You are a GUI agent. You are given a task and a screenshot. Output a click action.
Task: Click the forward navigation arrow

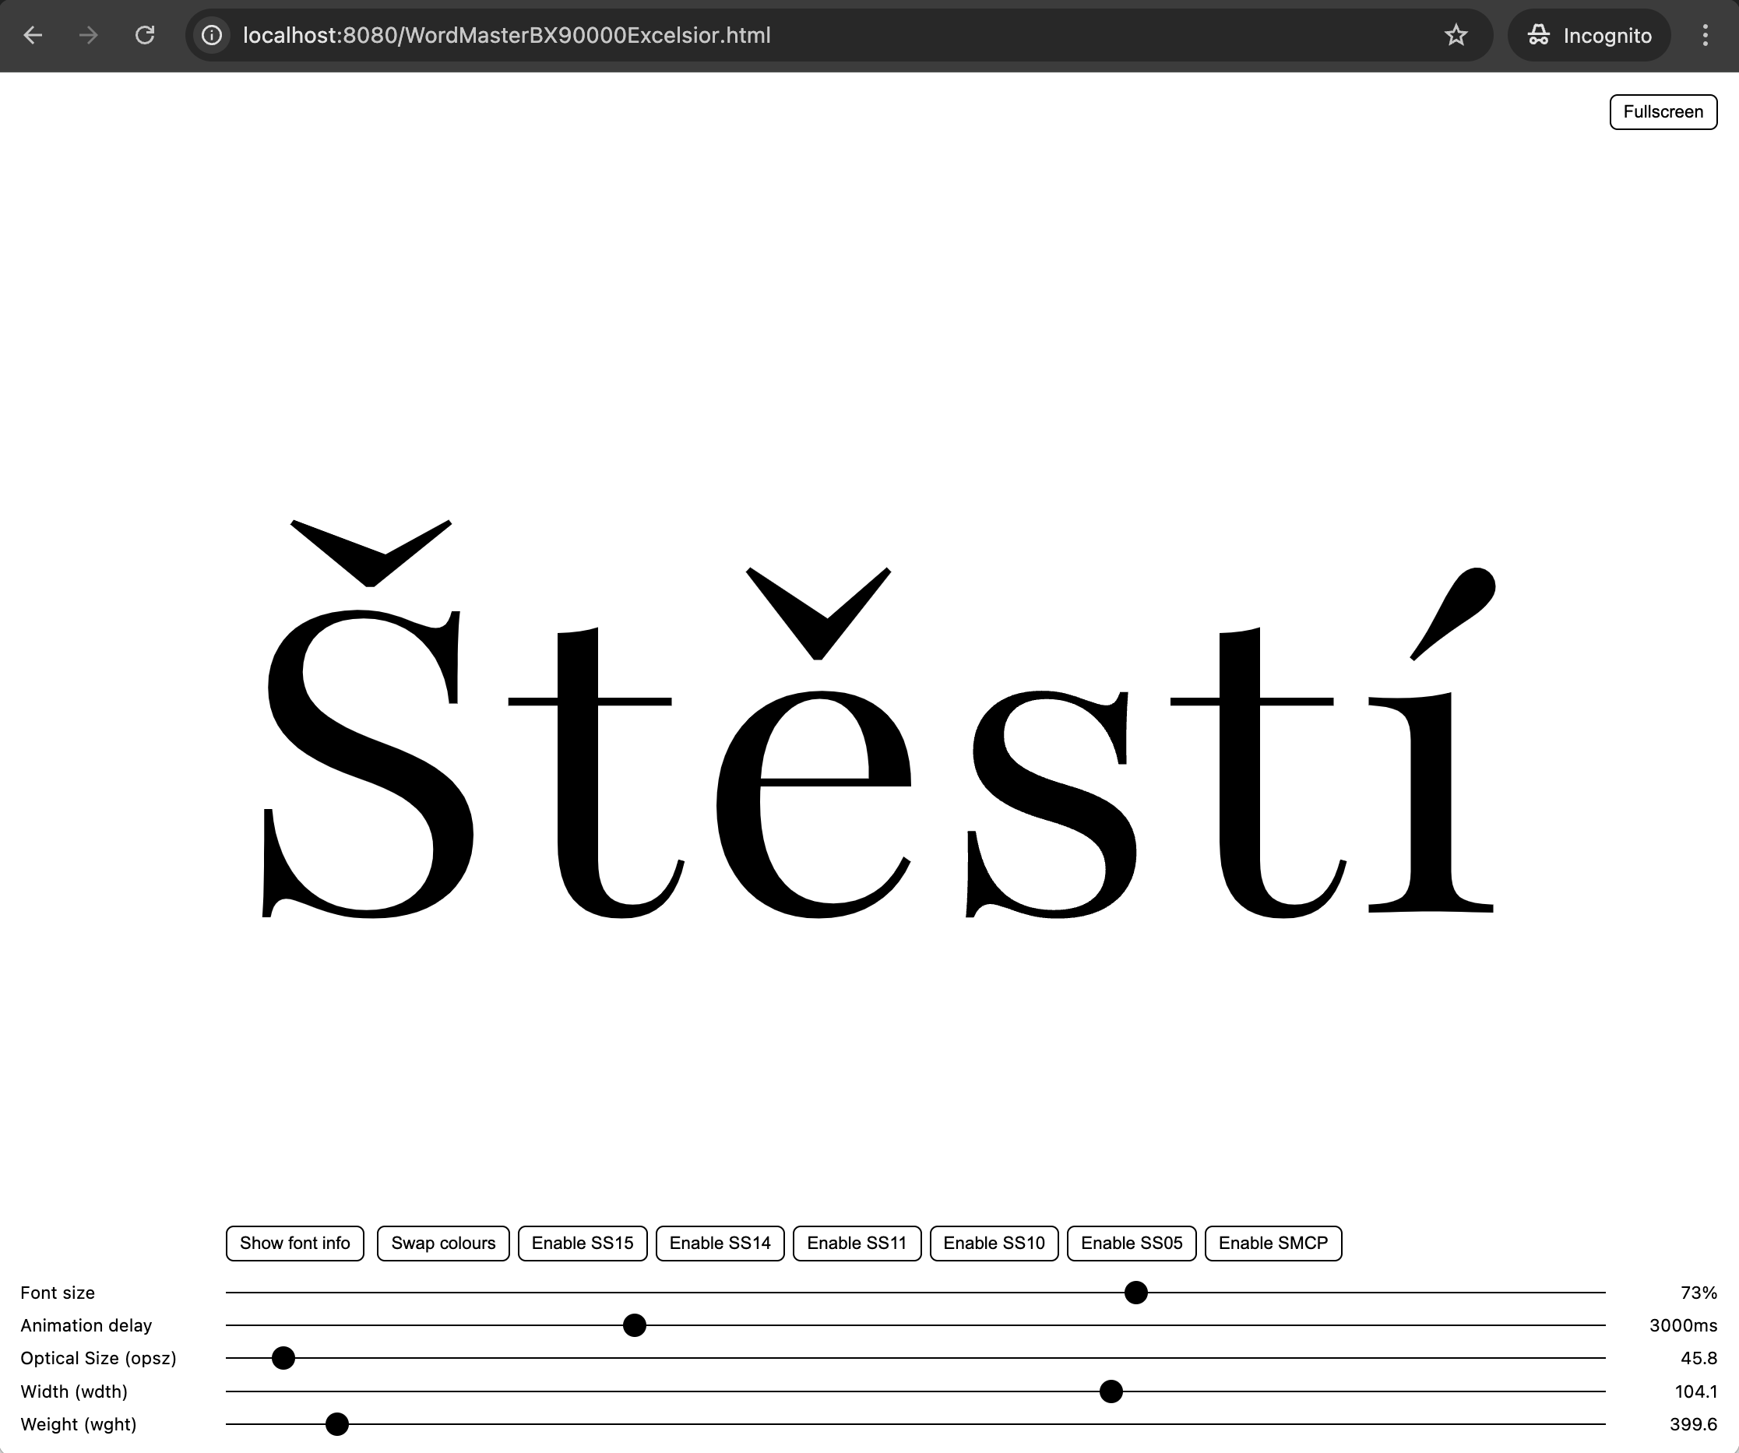coord(90,36)
